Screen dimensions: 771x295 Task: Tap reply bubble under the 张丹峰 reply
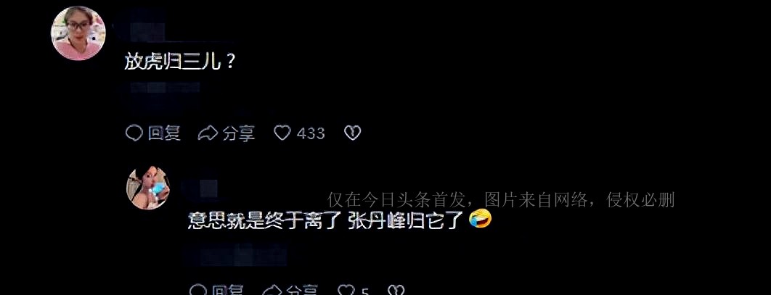197,290
